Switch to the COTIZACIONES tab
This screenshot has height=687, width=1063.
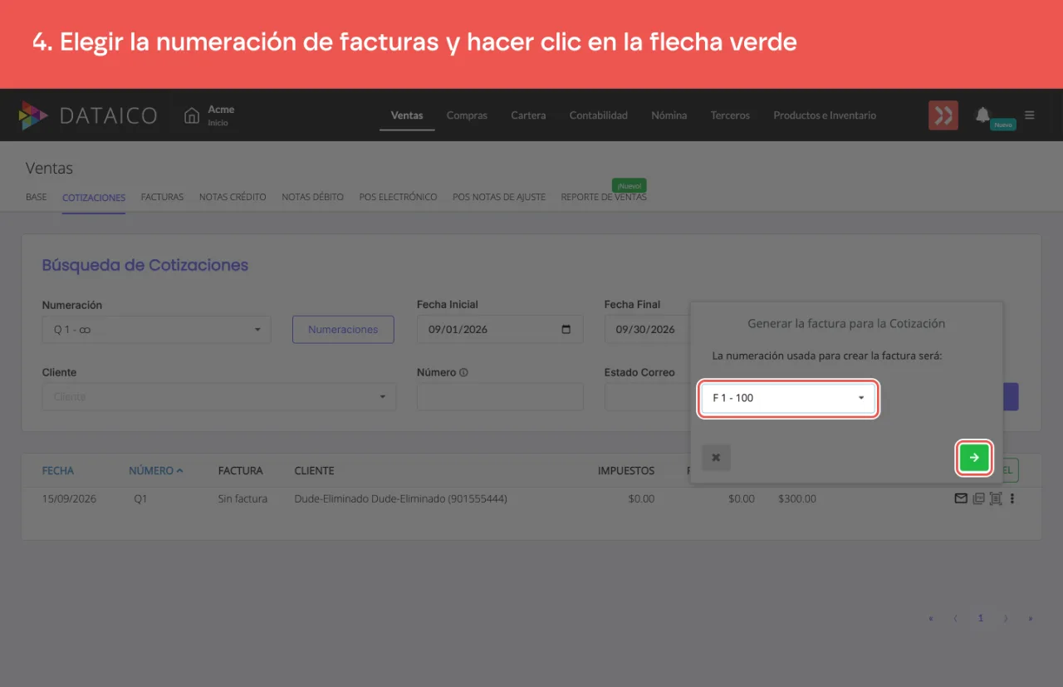[94, 198]
